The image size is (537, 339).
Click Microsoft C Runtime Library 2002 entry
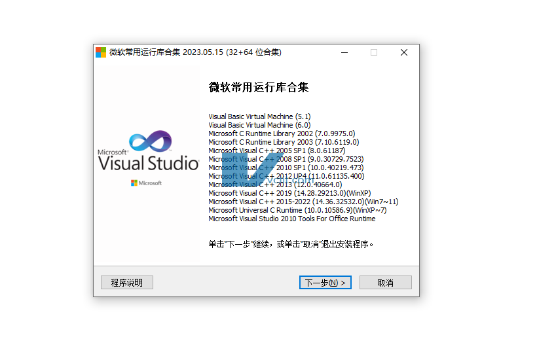click(x=282, y=134)
